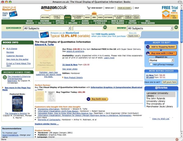
Task: Open the Dispatch to Home dropdown
Action: (161, 60)
